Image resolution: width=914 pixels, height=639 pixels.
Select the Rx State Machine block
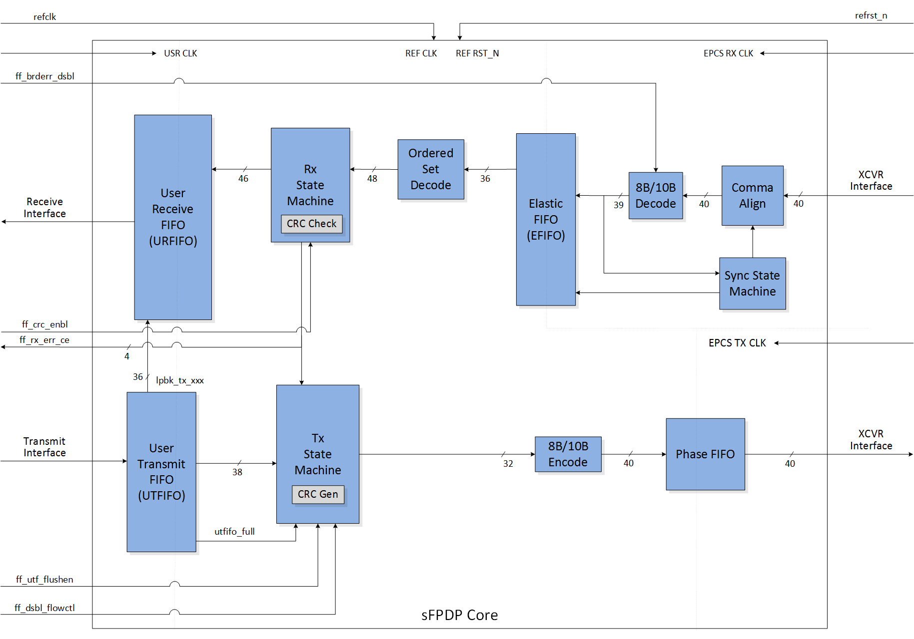[310, 185]
